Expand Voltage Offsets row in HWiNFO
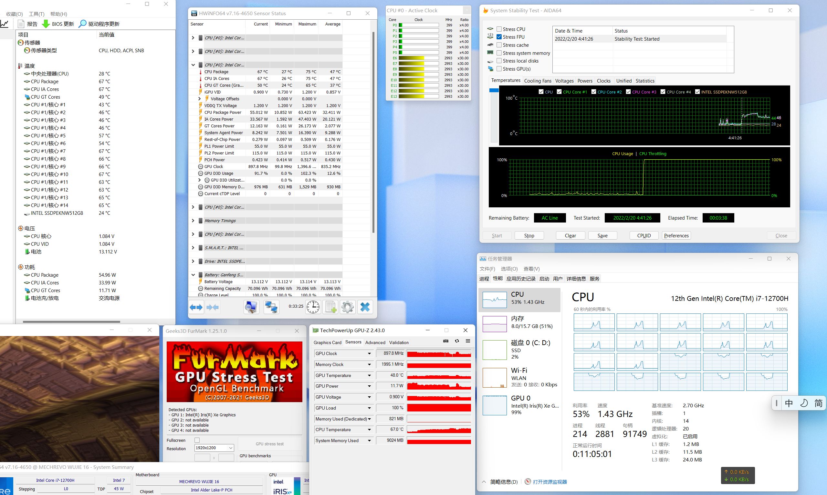This screenshot has height=495, width=827. coord(200,99)
